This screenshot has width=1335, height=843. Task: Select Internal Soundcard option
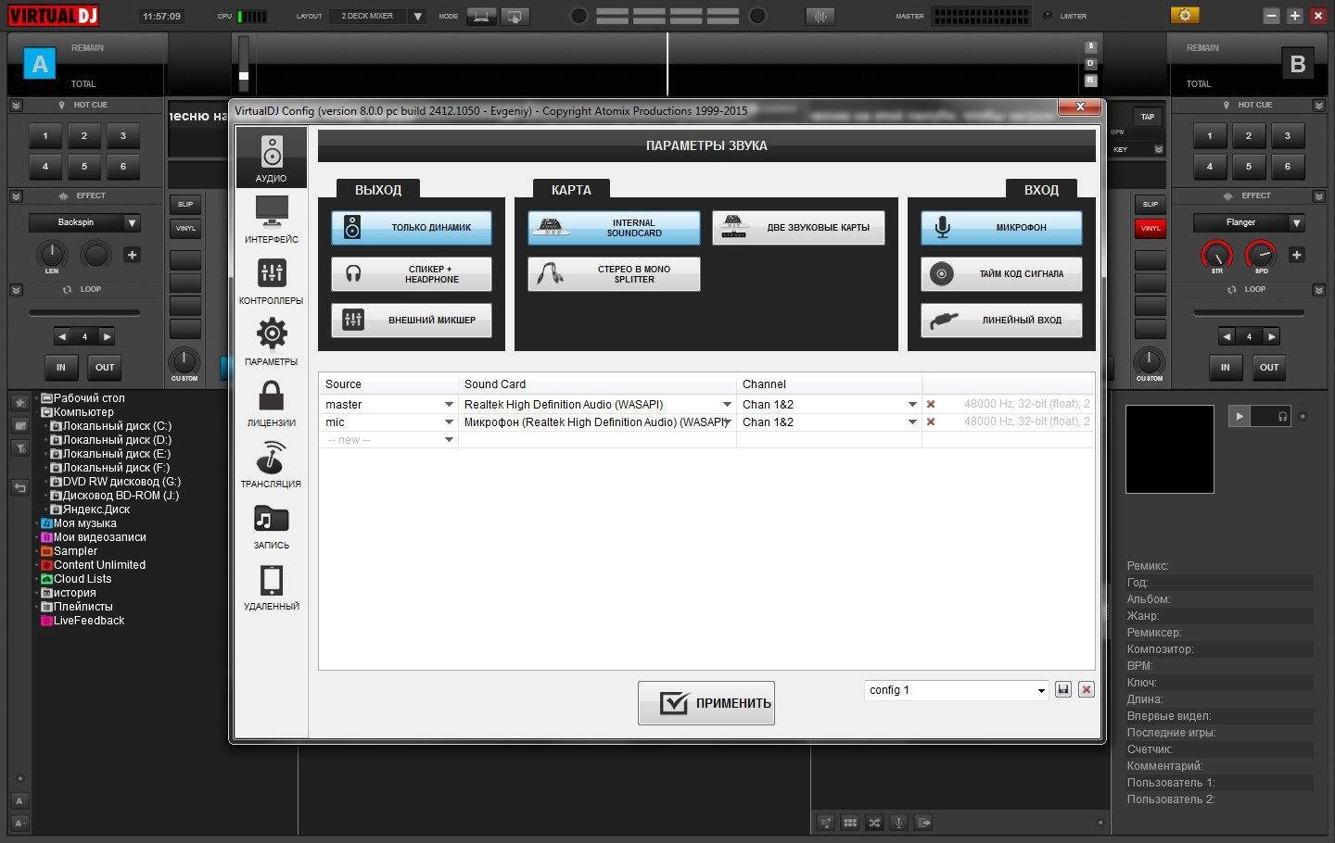614,227
